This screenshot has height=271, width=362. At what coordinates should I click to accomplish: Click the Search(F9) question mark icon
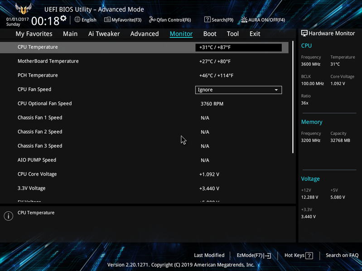tap(208, 19)
